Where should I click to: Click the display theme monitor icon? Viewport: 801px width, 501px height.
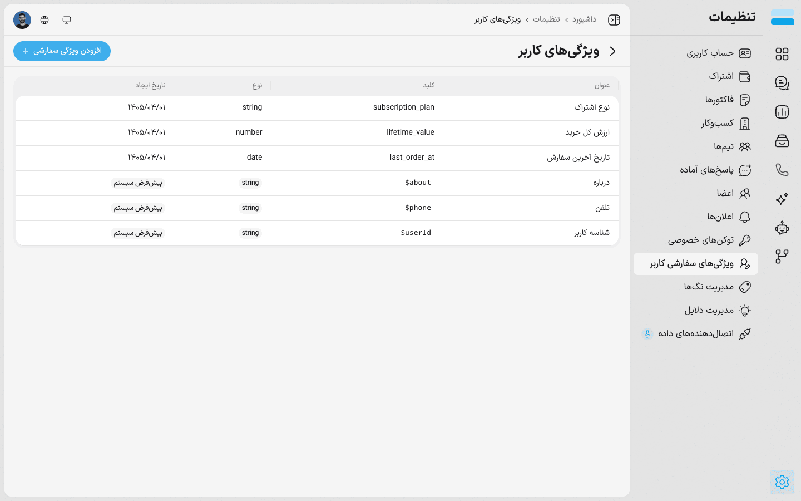pos(67,20)
